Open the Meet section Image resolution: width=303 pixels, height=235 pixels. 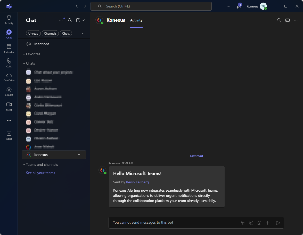(x=9, y=106)
